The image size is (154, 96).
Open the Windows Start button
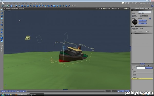3,94
